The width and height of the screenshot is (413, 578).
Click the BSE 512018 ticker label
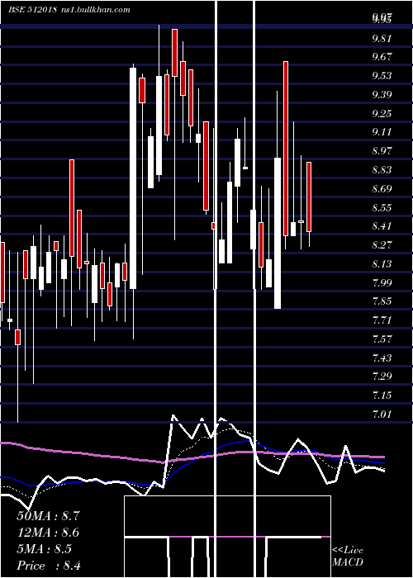pos(32,10)
